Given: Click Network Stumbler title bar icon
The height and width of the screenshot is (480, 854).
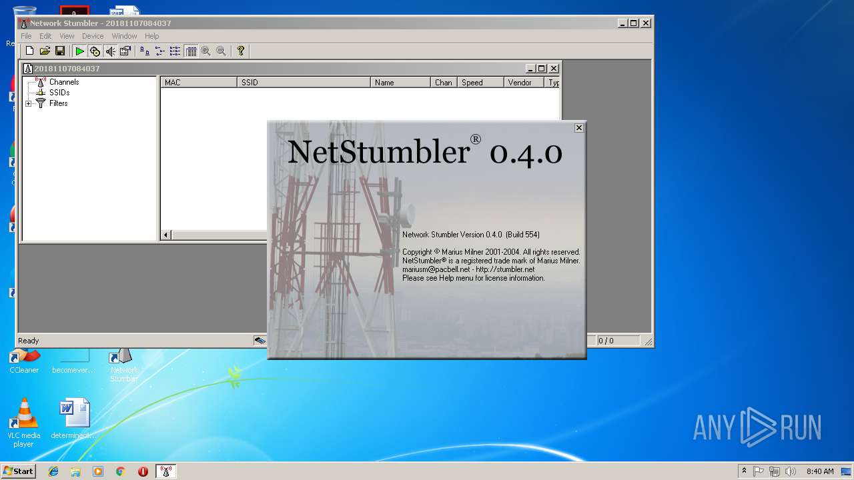Looking at the screenshot, I should click(24, 23).
